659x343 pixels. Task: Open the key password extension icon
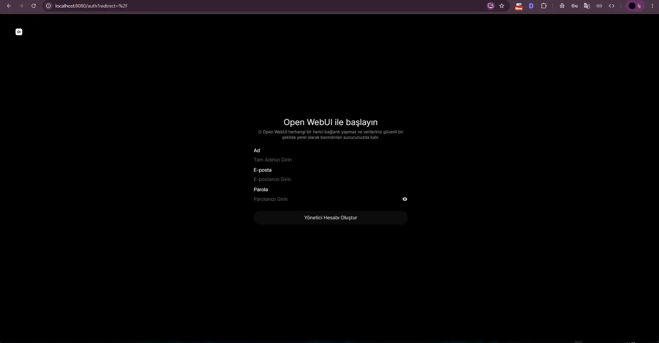[x=575, y=6]
